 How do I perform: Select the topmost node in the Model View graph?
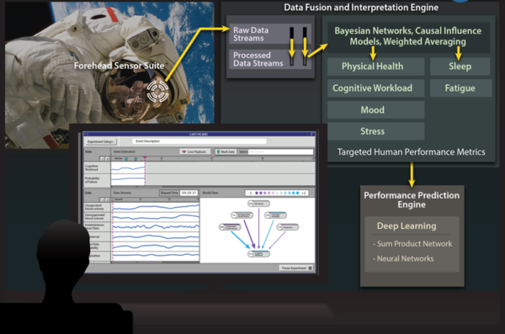pyautogui.click(x=259, y=204)
